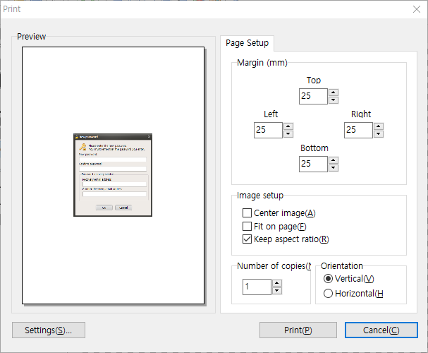Image resolution: width=428 pixels, height=353 pixels.
Task: Increase the Left margin value
Action: coord(288,126)
